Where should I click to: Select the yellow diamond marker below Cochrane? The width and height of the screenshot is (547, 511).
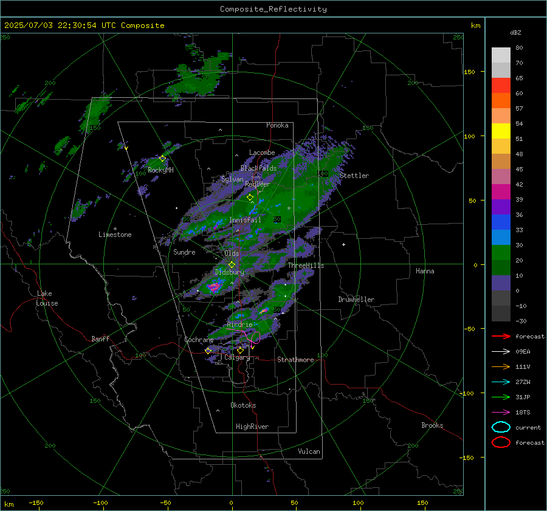coord(208,351)
